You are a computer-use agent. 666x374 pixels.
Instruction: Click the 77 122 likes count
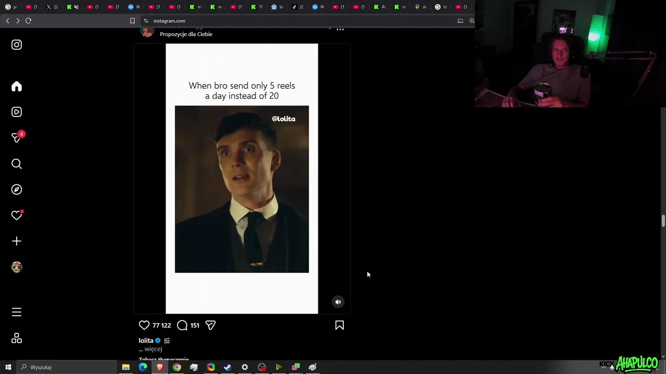(162, 325)
